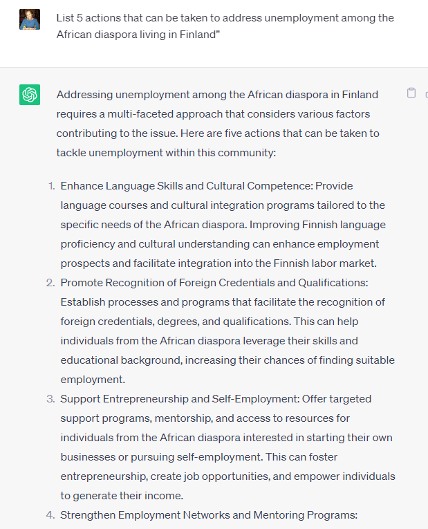Click the word 'employment.' ending item two
This screenshot has width=428, height=529.
tap(93, 380)
